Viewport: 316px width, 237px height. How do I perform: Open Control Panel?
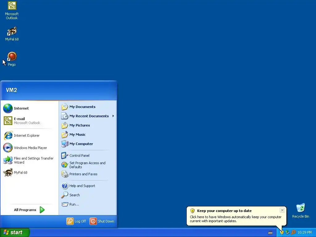pyautogui.click(x=88, y=156)
